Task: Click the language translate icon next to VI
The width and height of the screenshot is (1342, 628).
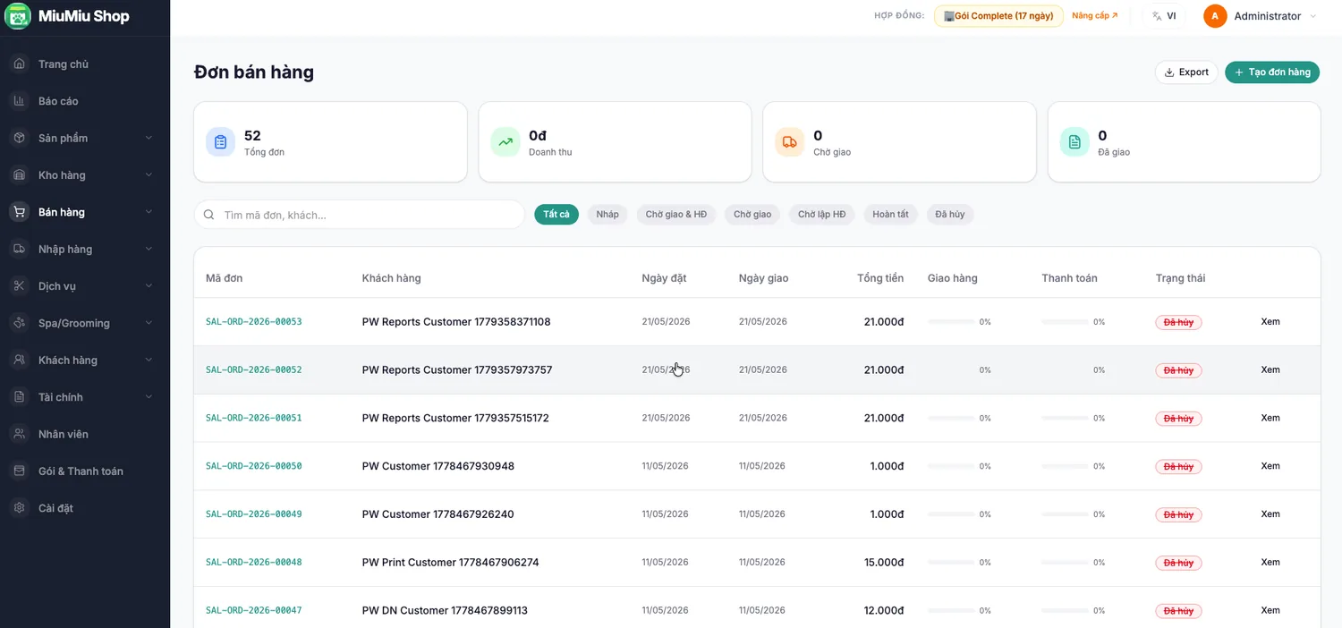Action: [x=1157, y=16]
